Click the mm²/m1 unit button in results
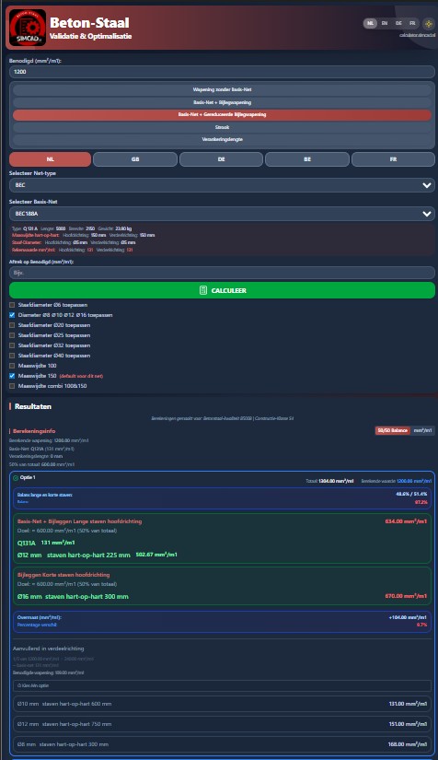 point(422,430)
